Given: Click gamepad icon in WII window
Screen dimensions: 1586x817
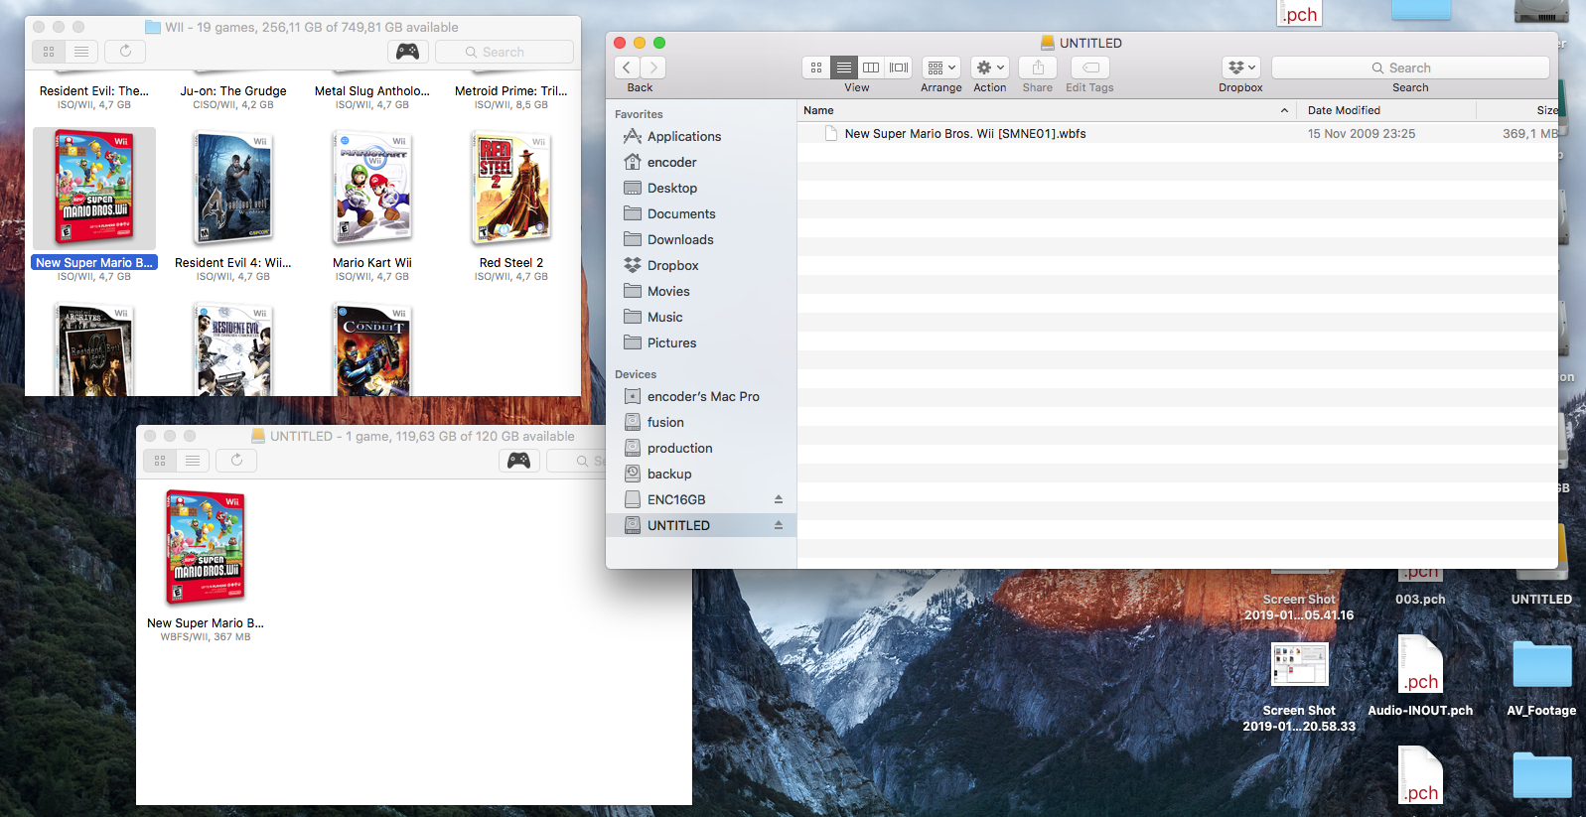Looking at the screenshot, I should point(407,52).
